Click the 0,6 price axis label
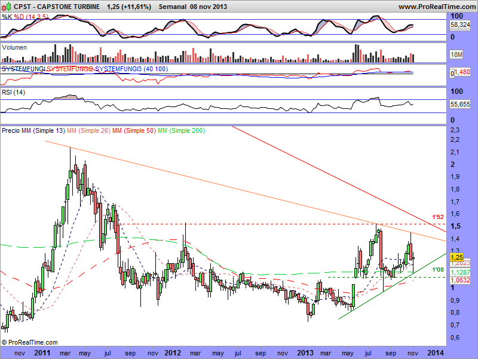 click(455, 337)
